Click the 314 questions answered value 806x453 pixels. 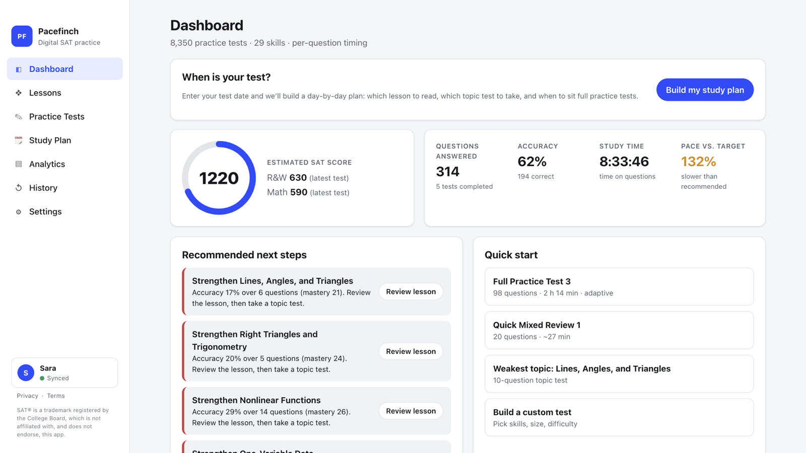(x=447, y=172)
